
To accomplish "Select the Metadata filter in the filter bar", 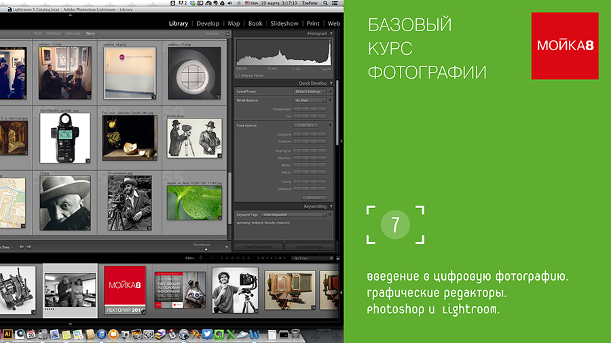I will coord(73,33).
